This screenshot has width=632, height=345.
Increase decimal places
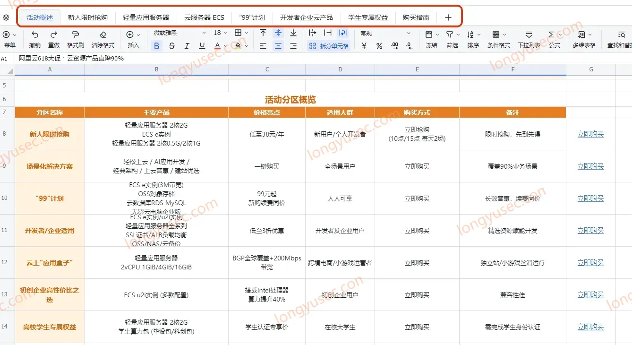[x=394, y=46]
